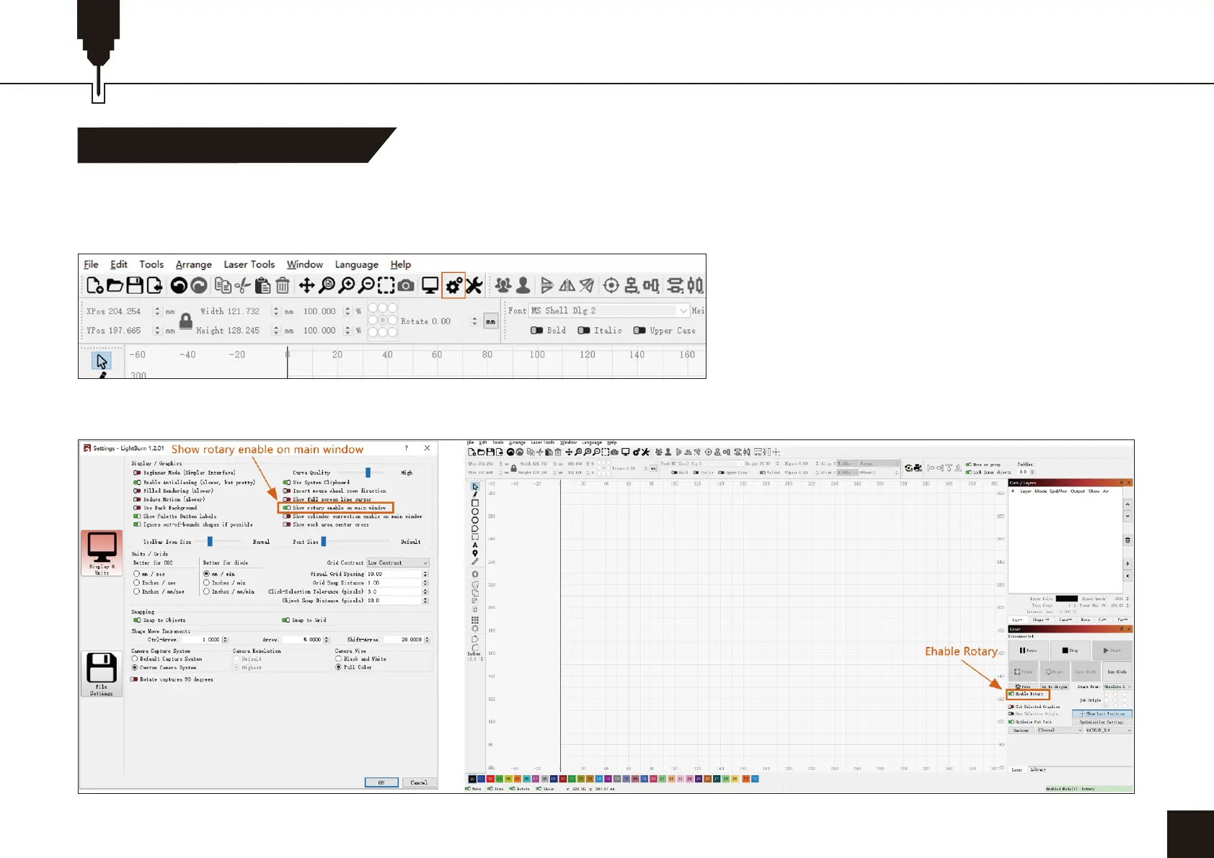Click Visual Grid Spacing spinner
Screen dimensions: 1214x858
pos(425,574)
